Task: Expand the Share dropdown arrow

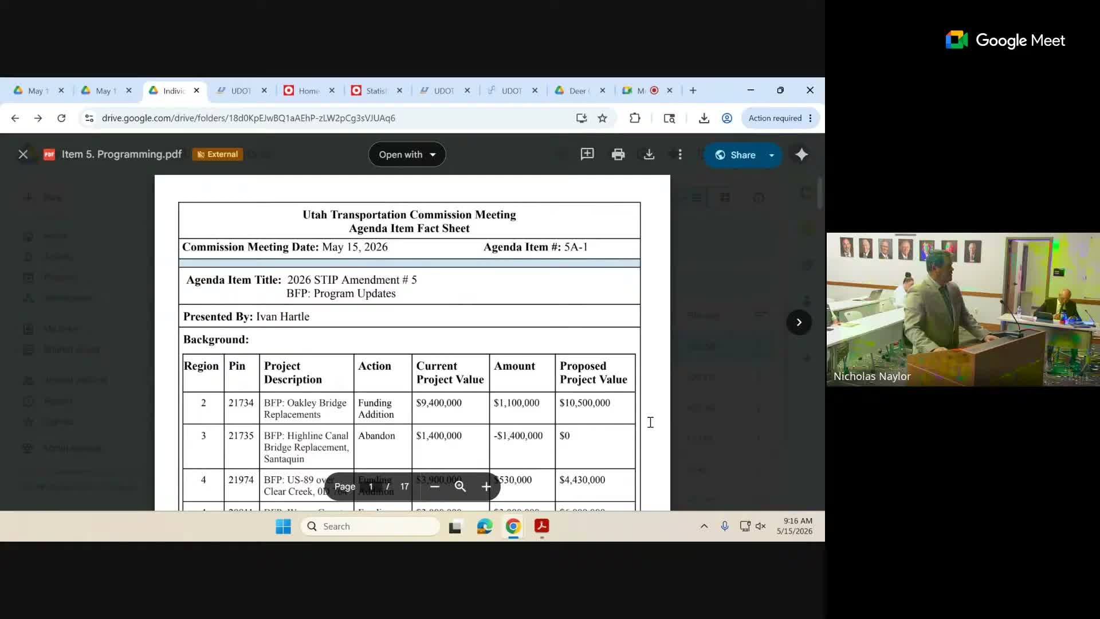Action: pyautogui.click(x=772, y=155)
